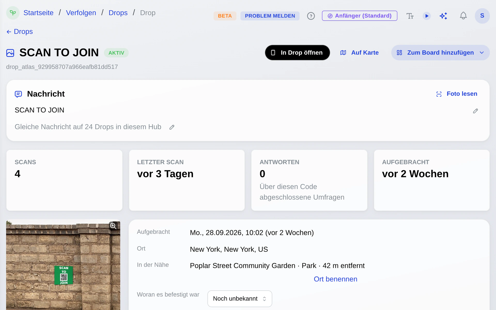Click the New York, New York, US value
This screenshot has width=496, height=310.
point(229,249)
